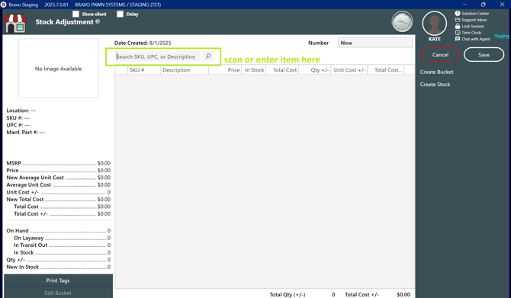The width and height of the screenshot is (511, 298).
Task: Open the analog clock widget
Action: [402, 22]
